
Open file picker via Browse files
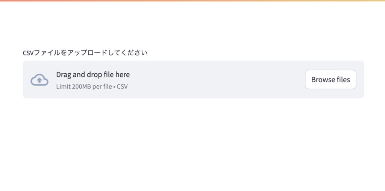click(x=330, y=80)
